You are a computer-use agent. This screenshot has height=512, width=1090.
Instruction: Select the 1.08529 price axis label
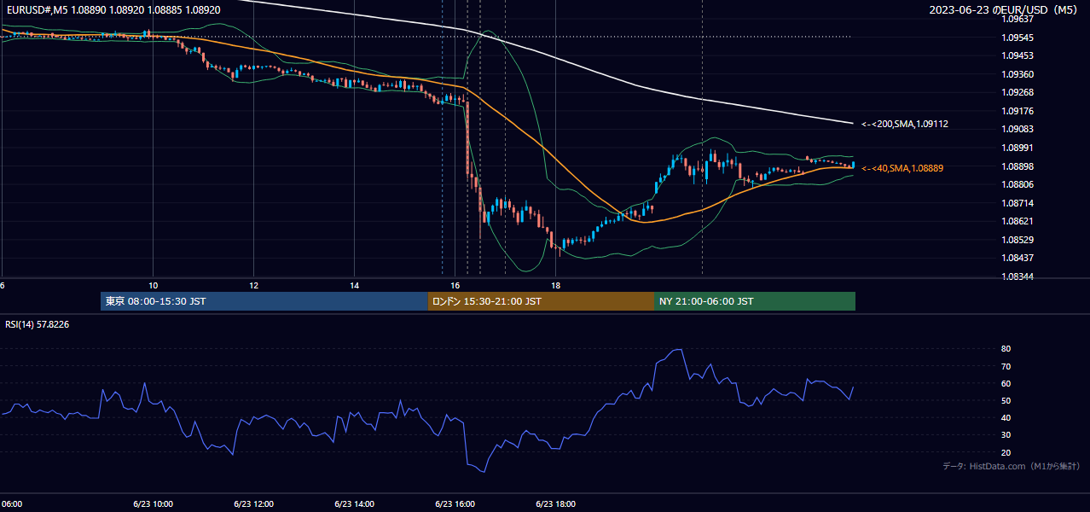pyautogui.click(x=1019, y=240)
